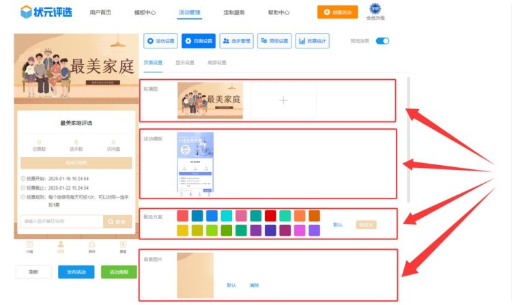
Task: Click the blue 发布活动 button
Action: click(x=76, y=272)
